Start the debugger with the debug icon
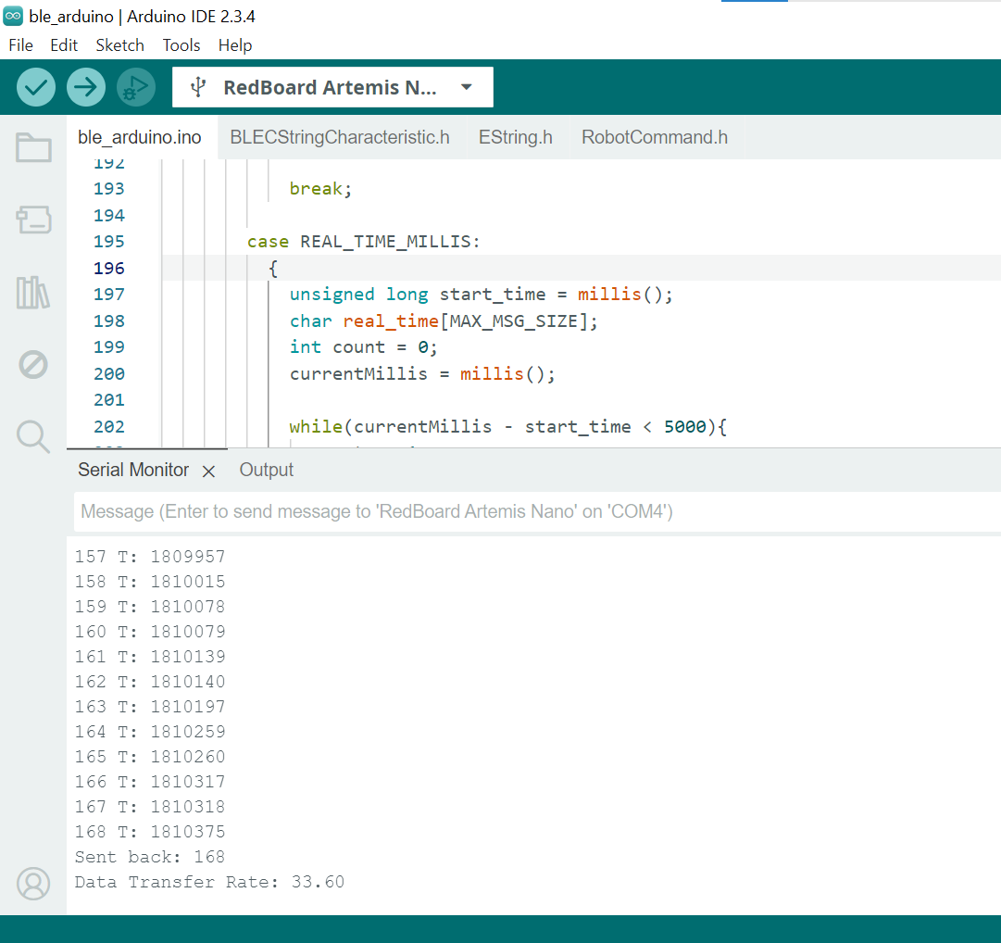 click(x=136, y=87)
